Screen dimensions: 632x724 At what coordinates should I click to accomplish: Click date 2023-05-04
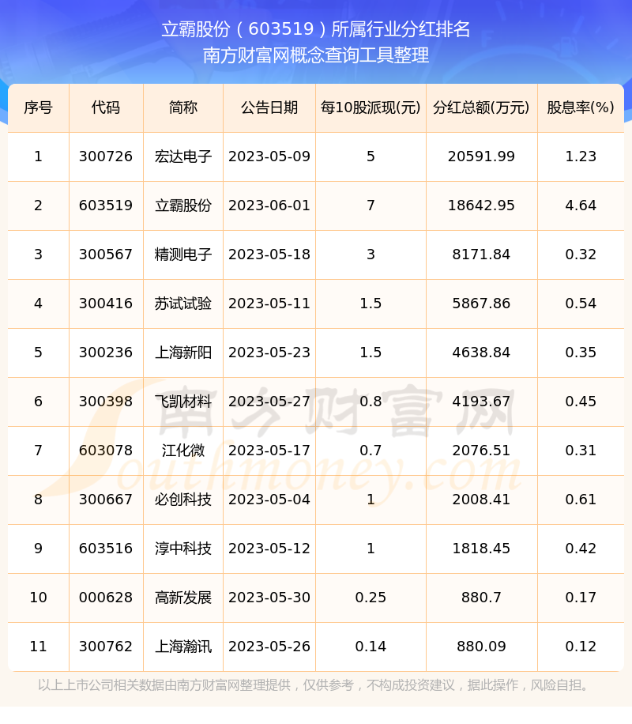point(269,500)
